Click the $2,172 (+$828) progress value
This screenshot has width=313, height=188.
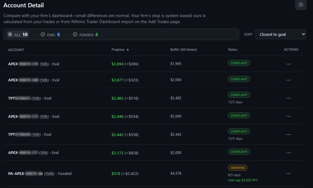click(125, 153)
